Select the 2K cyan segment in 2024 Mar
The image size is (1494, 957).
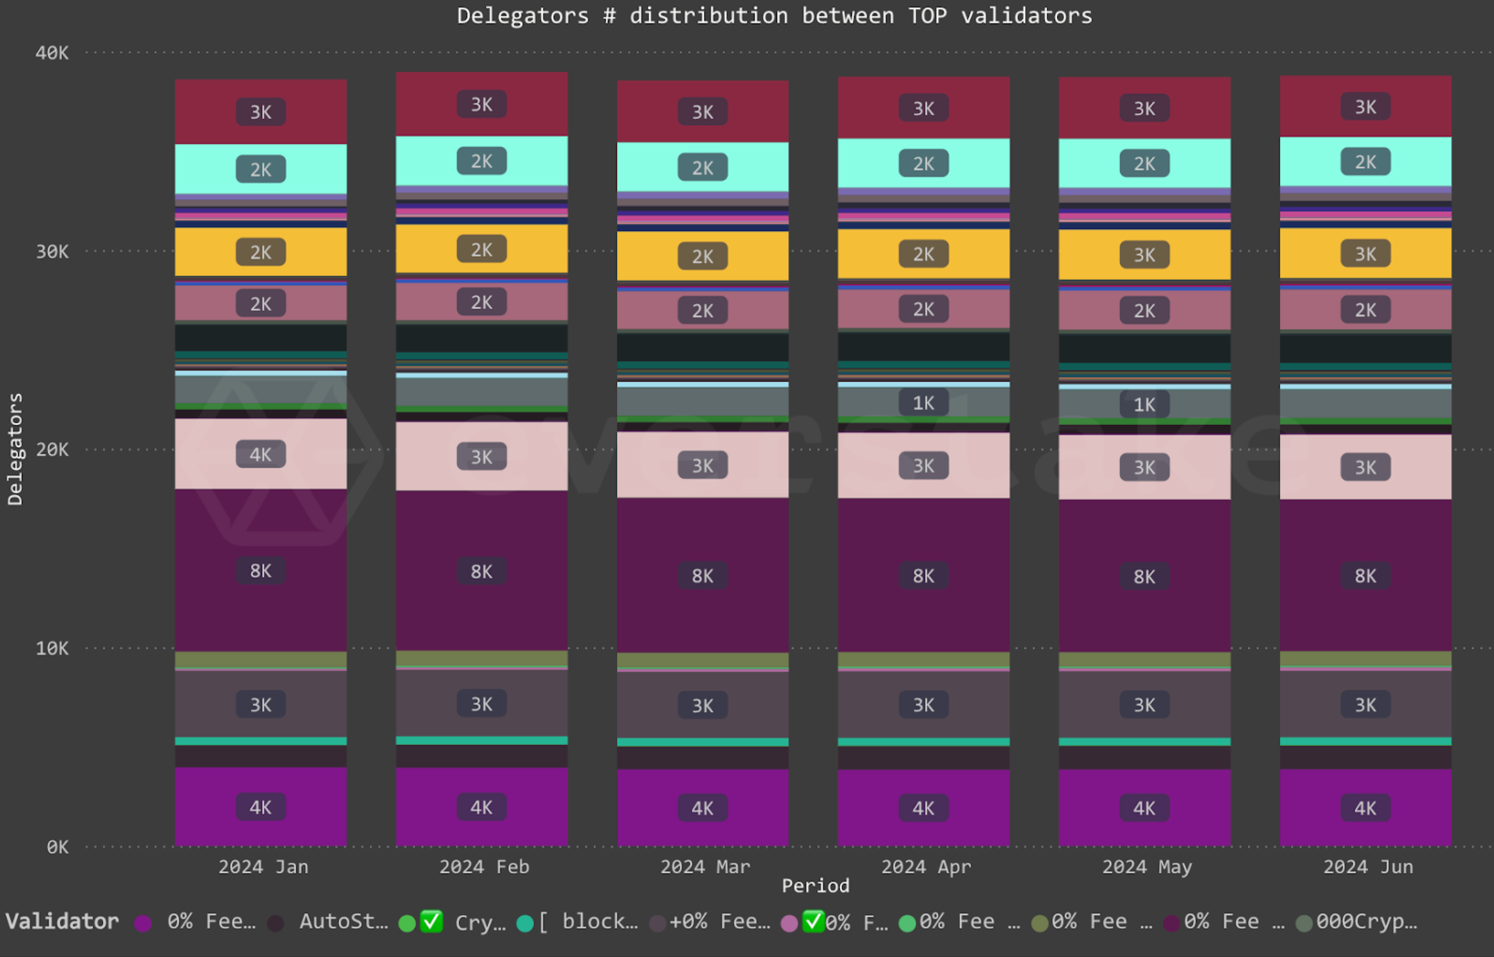[x=703, y=167]
